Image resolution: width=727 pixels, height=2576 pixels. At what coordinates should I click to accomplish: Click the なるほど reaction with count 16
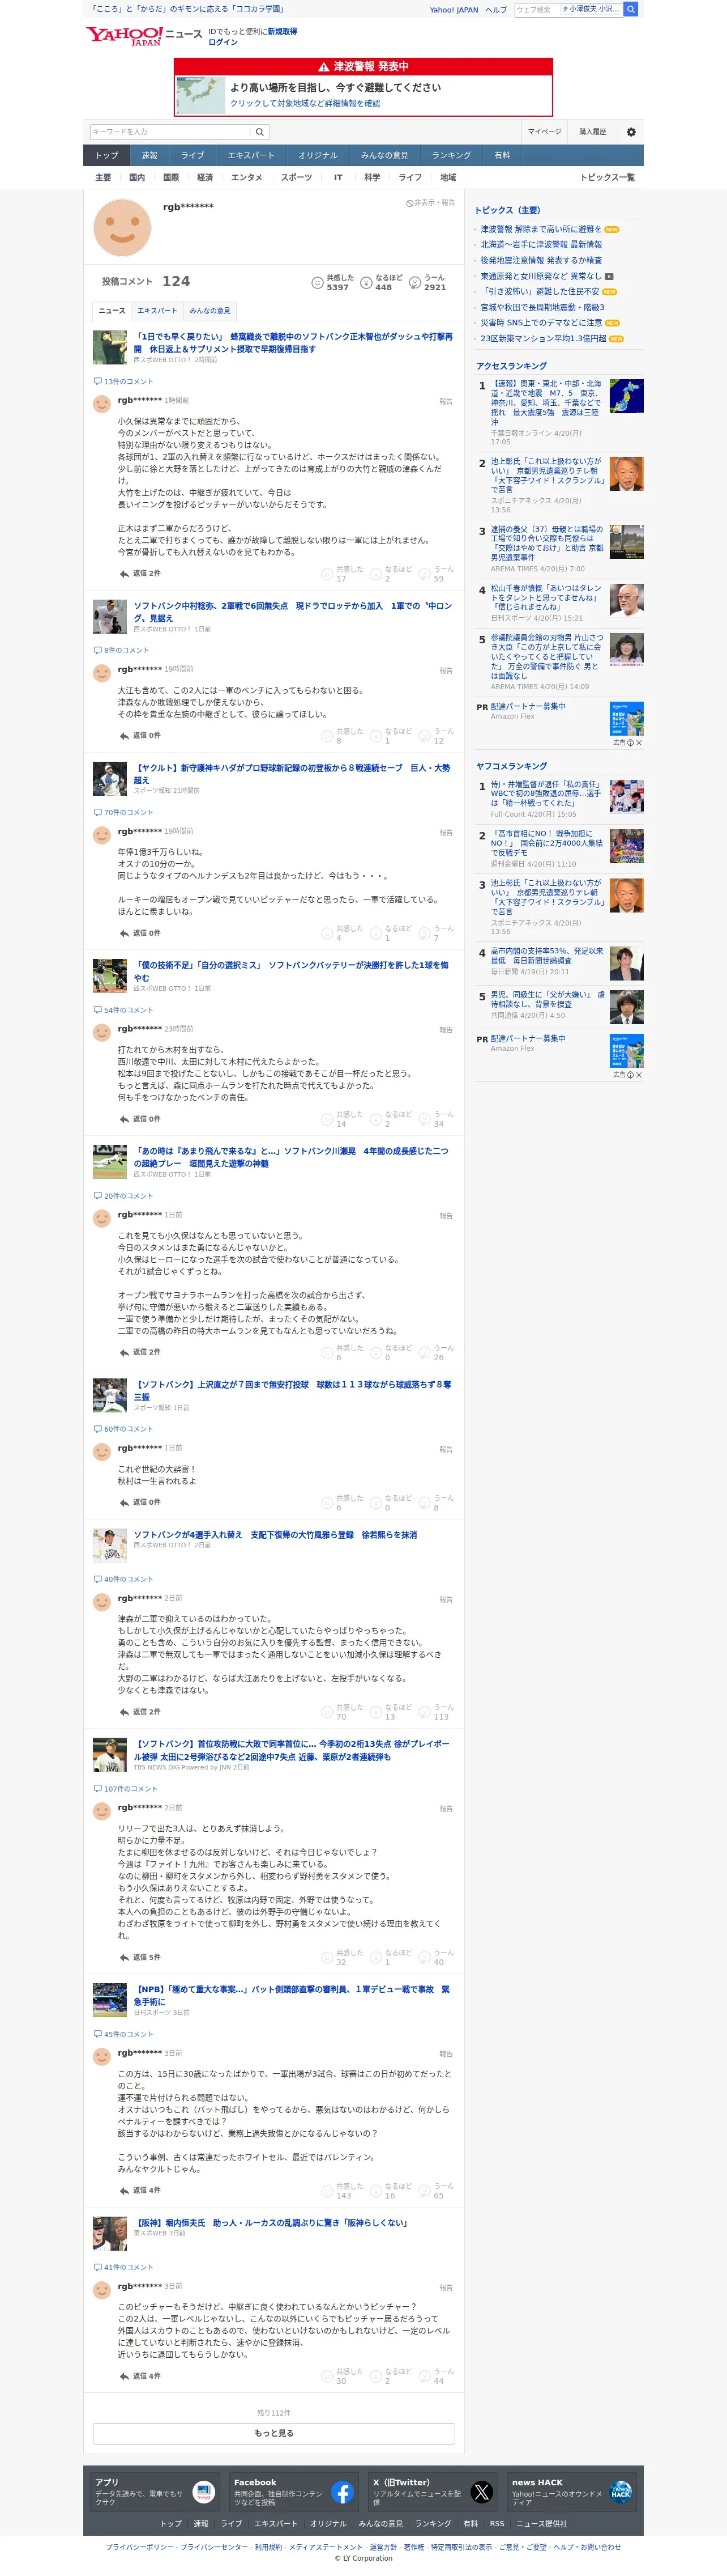click(x=391, y=2191)
